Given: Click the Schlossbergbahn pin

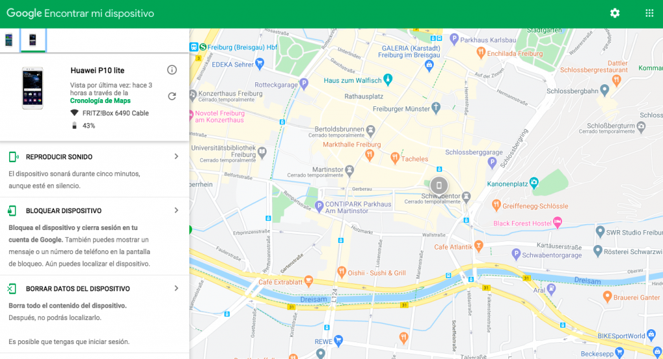Looking at the screenshot, I should tap(605, 89).
